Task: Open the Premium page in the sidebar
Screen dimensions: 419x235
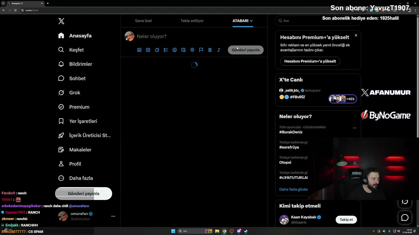Action: [74, 107]
